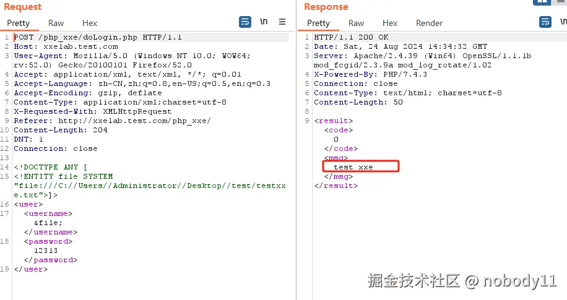Viewport: 567px width, 300px height.
Task: Click the Accept-Language header line
Action: tap(142, 84)
